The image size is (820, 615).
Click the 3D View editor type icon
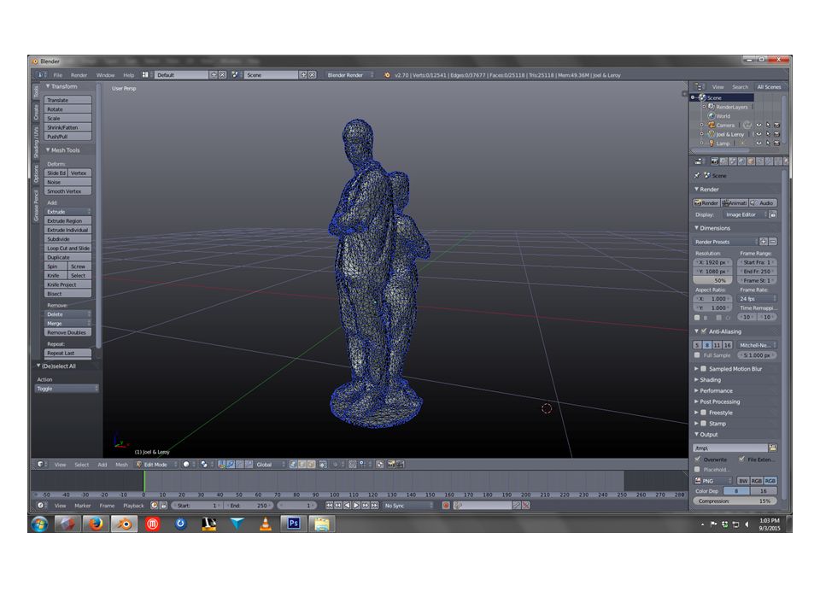pos(40,465)
